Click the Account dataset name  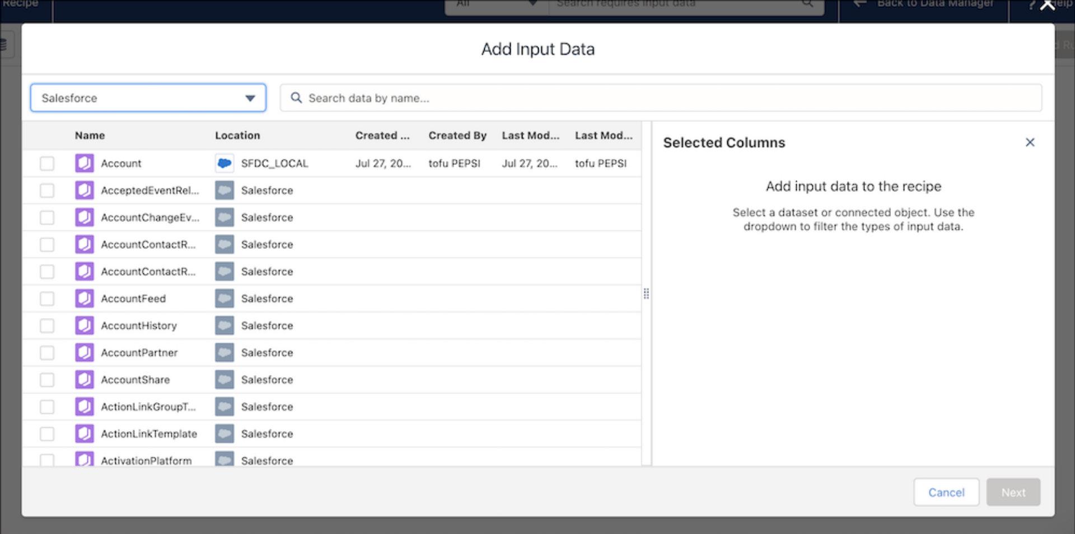click(121, 163)
